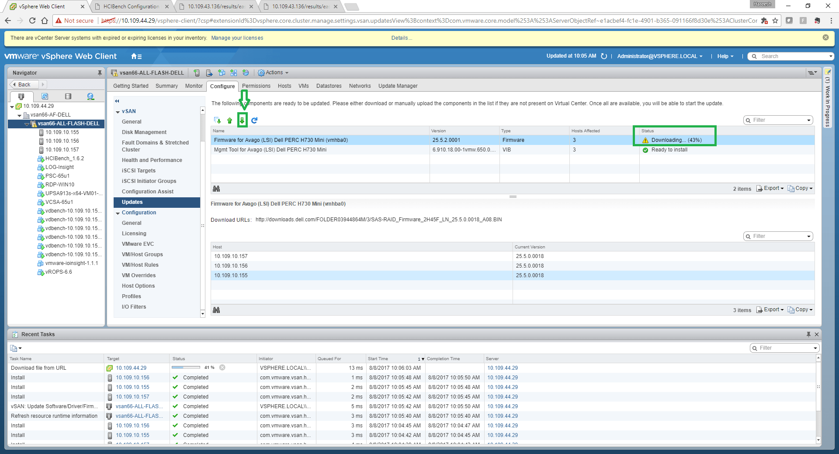Image resolution: width=839 pixels, height=454 pixels.
Task: Refresh the vSAN updates list
Action: 254,120
